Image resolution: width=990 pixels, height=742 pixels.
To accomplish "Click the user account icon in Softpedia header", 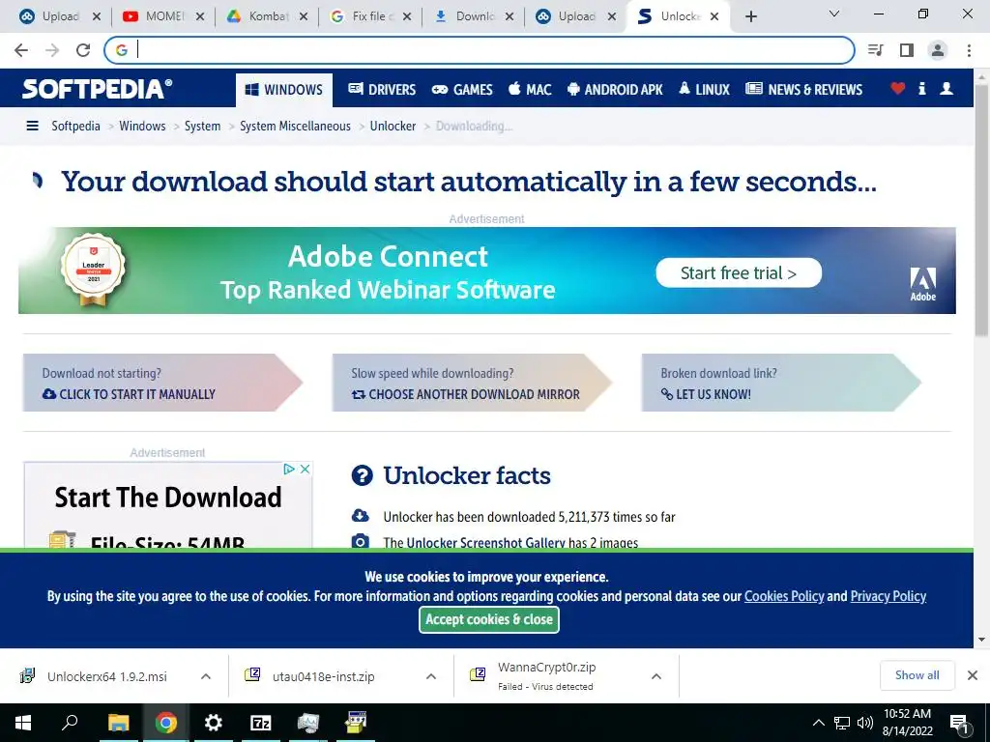I will 946,89.
